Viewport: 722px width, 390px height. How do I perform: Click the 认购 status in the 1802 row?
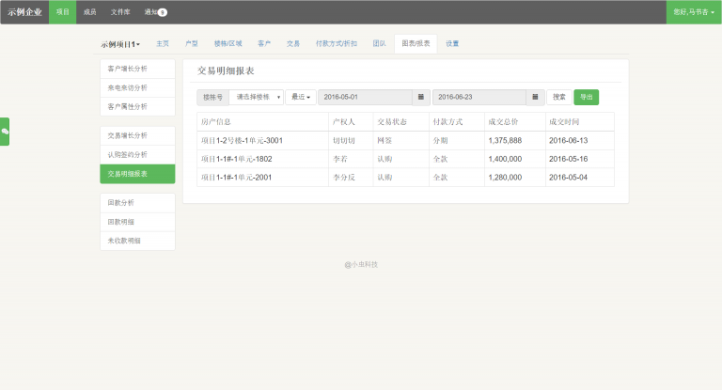pyautogui.click(x=385, y=159)
